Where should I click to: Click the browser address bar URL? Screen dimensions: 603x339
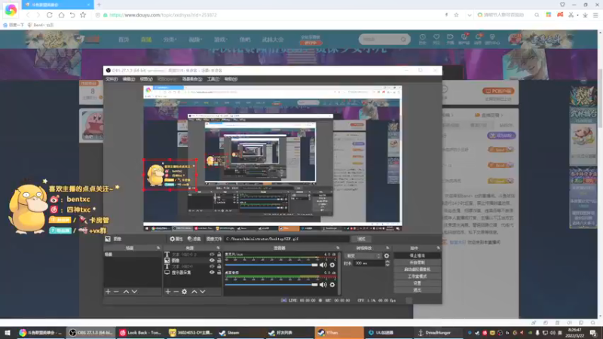point(163,15)
